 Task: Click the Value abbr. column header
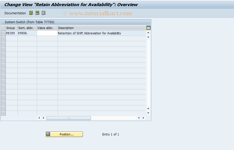[x=47, y=28]
